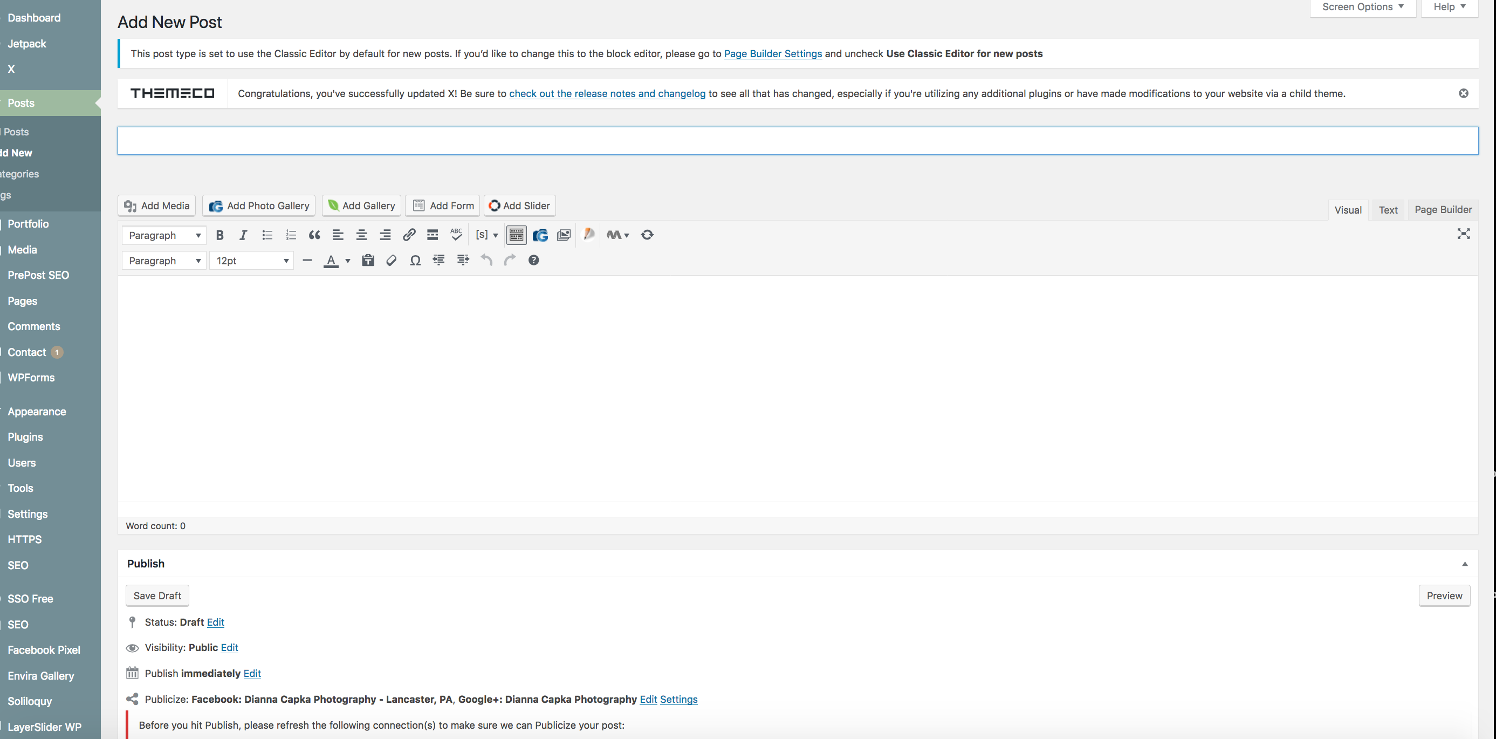The height and width of the screenshot is (739, 1496).
Task: Dismiss the Themeco update notice
Action: click(1463, 93)
